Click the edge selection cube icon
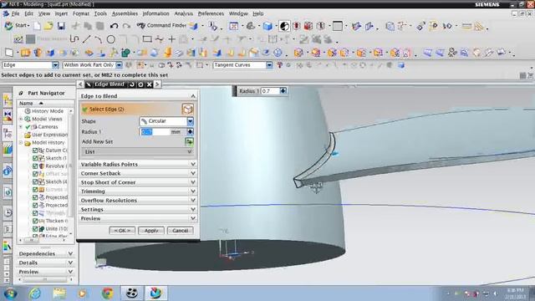Viewport: 535px width, 301px height. coord(187,110)
